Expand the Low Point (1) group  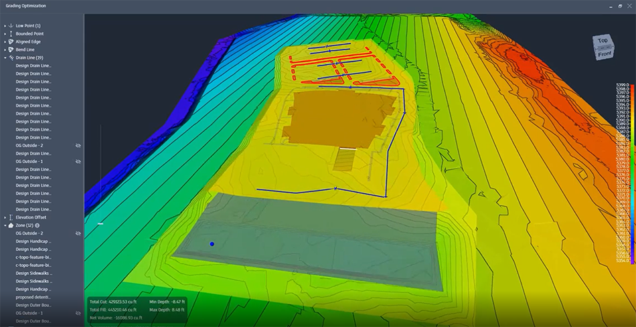point(5,25)
